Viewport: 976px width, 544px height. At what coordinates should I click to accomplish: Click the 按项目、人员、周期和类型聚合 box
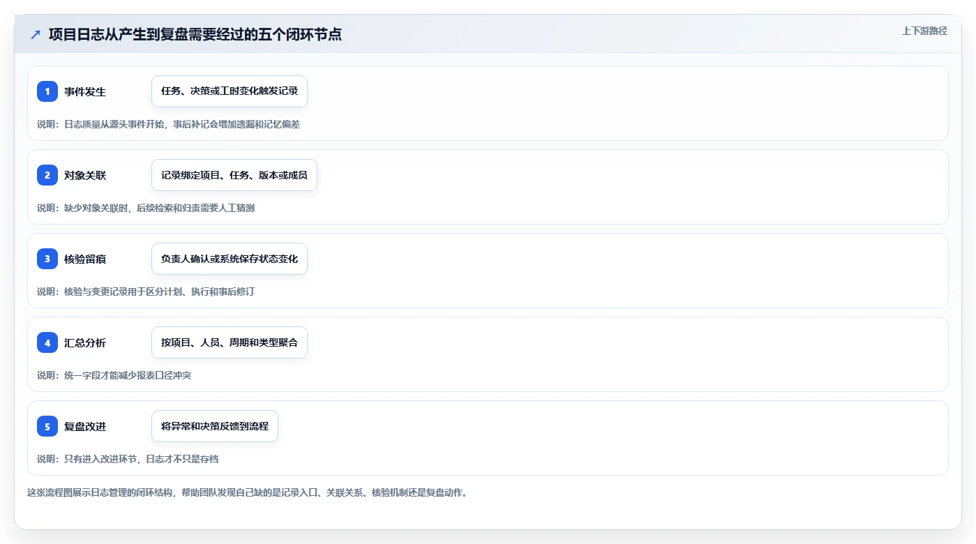pos(230,342)
